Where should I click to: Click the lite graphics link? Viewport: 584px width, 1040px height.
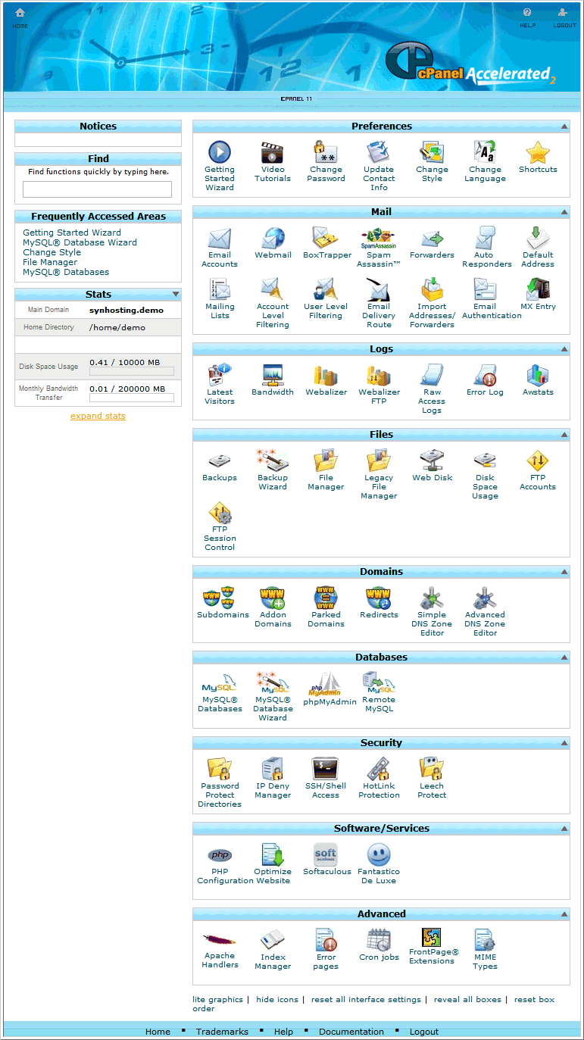point(217,1000)
